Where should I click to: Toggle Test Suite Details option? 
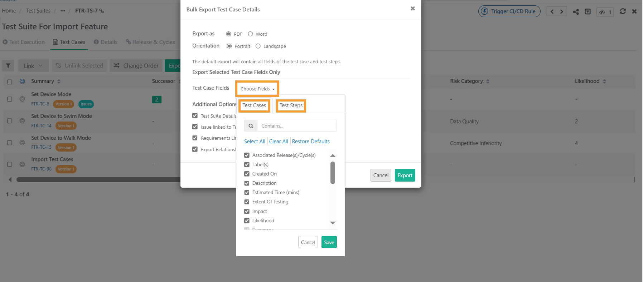[x=195, y=116]
